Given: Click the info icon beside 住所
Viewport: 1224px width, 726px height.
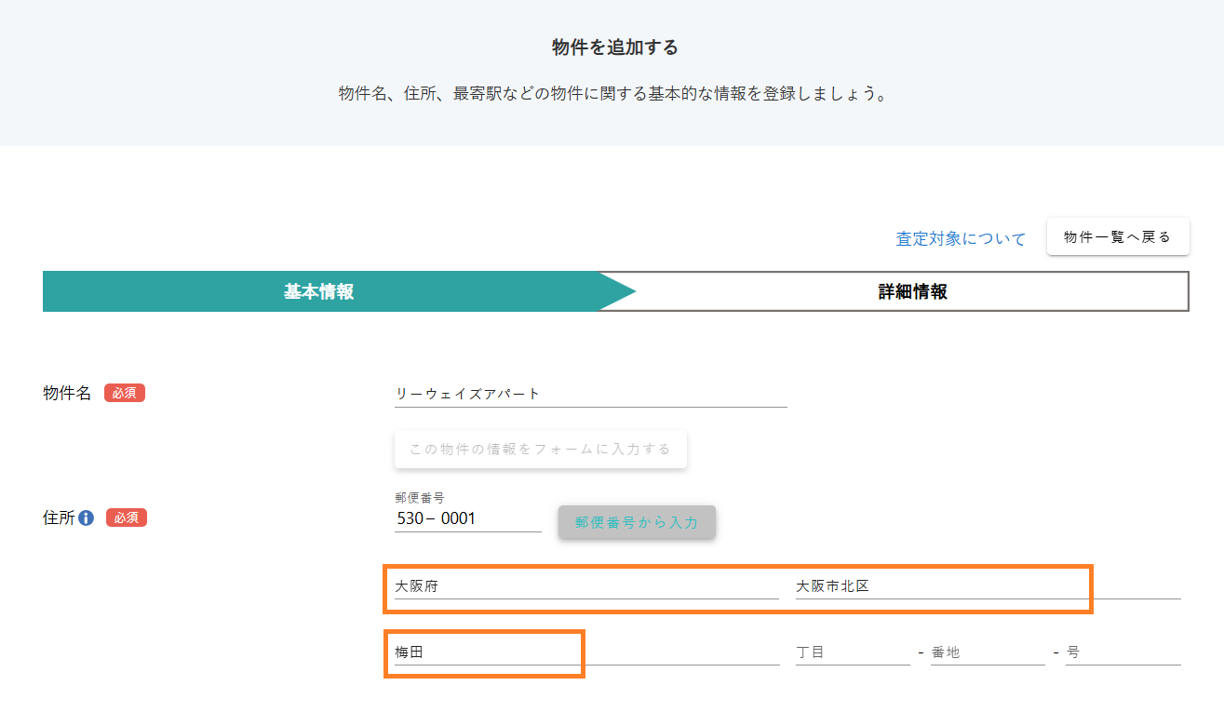Looking at the screenshot, I should [x=87, y=518].
